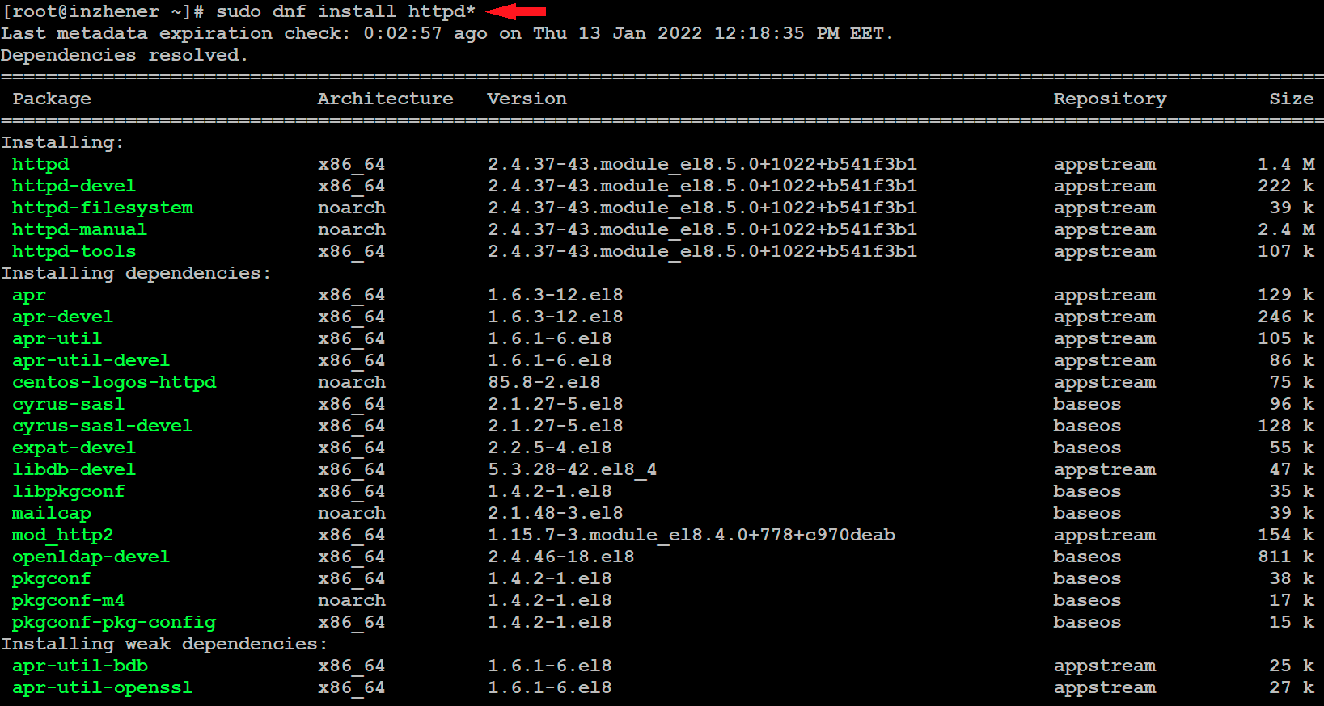Click the 'sudo dnf install httpd*' command text
This screenshot has height=706, width=1324.
click(x=345, y=11)
